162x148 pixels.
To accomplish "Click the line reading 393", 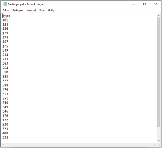I will (5, 137).
